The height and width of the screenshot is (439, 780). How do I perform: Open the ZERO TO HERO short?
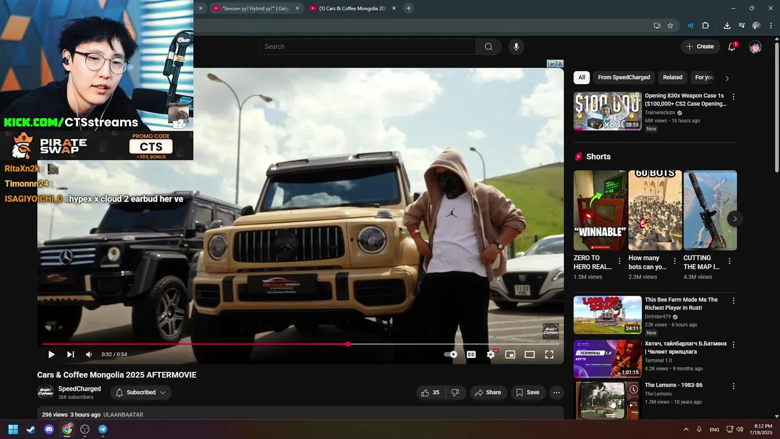(600, 210)
